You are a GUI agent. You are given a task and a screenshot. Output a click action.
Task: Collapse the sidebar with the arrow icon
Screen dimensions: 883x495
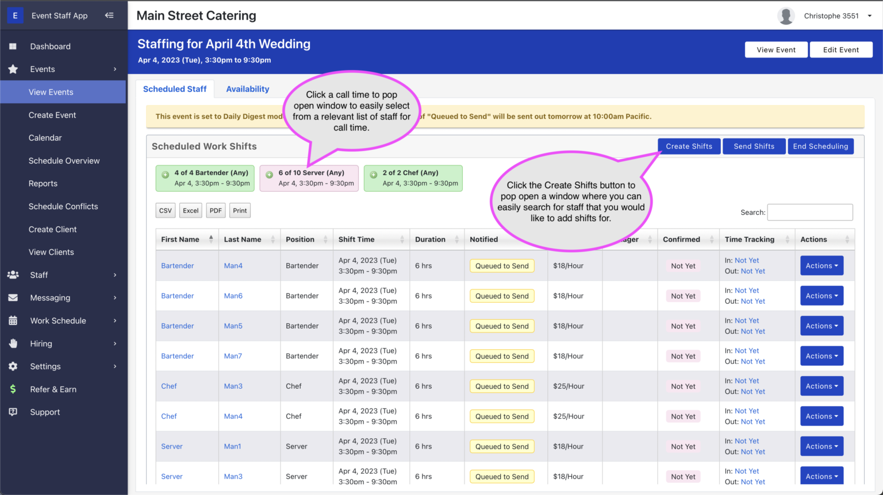coord(109,16)
